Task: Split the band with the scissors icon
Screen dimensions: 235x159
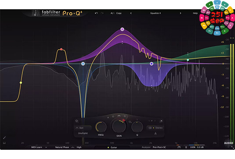Action: click(x=155, y=133)
